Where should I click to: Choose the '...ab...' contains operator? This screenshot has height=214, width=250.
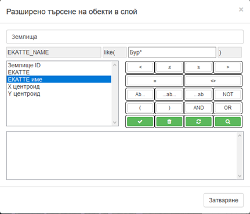[169, 95]
